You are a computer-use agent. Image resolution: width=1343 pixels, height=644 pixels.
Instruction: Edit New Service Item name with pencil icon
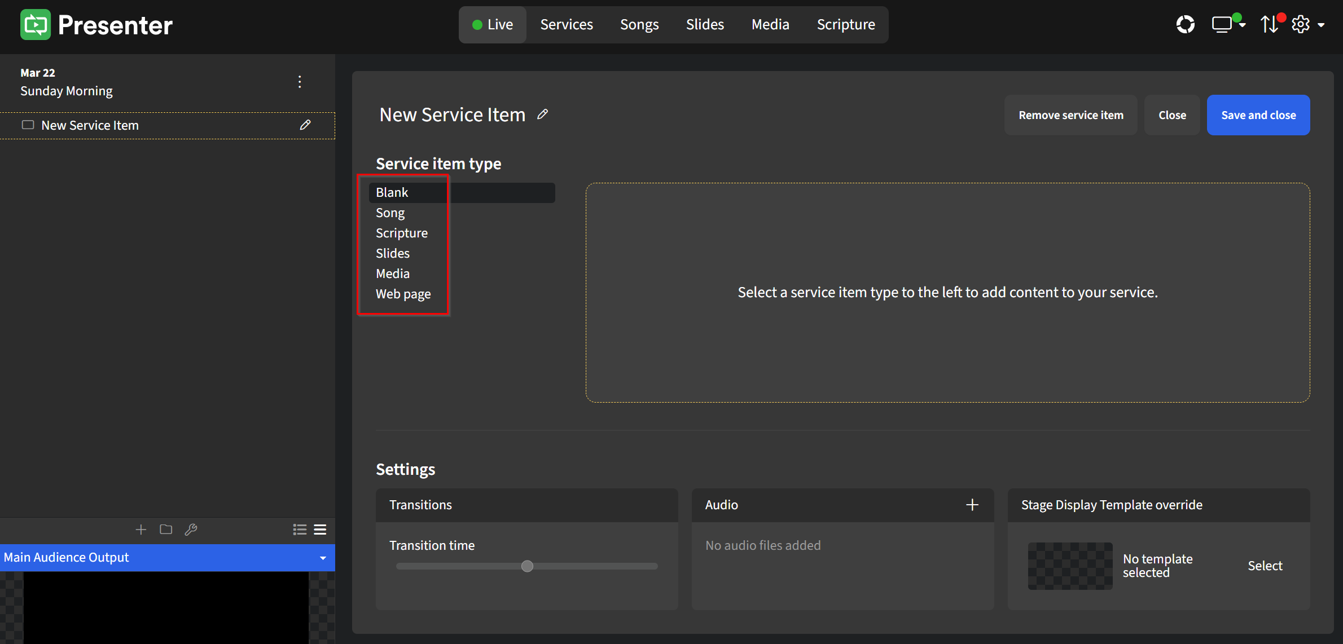click(x=543, y=114)
